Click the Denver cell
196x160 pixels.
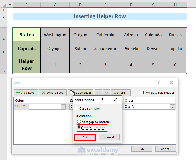point(153,49)
